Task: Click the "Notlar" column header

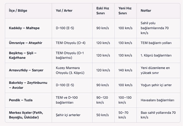Action: point(146,11)
